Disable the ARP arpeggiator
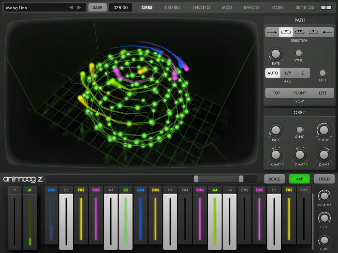 tap(299, 179)
